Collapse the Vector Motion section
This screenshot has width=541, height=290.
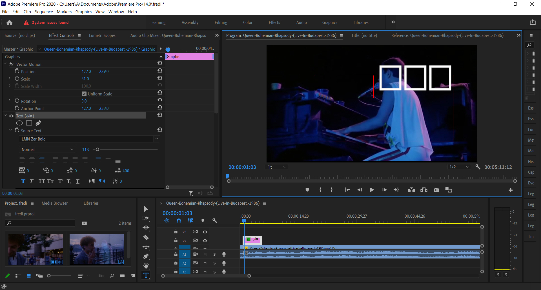pyautogui.click(x=5, y=64)
